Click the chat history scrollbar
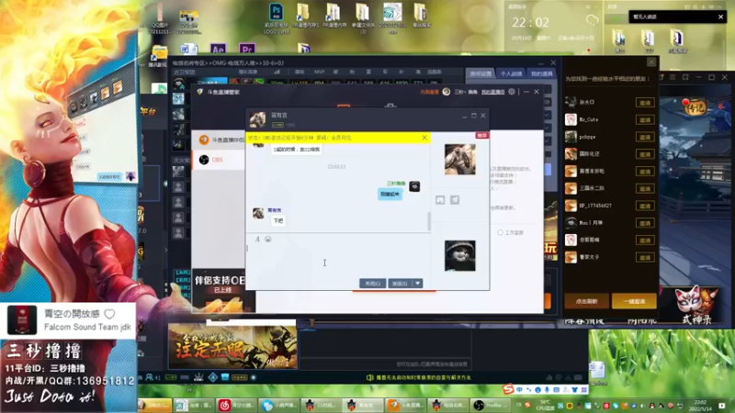 pos(429,221)
